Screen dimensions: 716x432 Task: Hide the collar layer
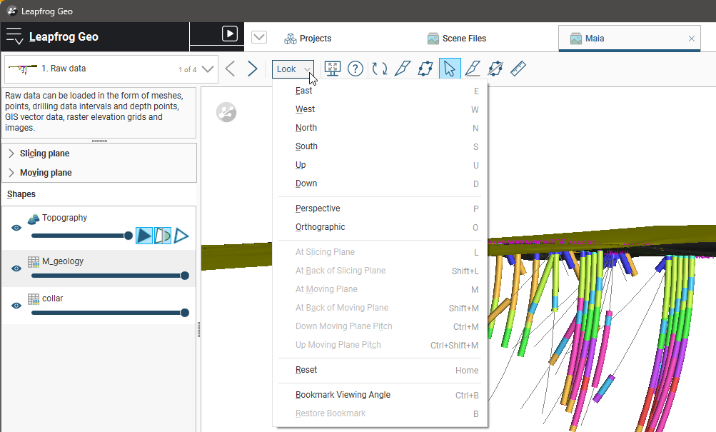(16, 306)
